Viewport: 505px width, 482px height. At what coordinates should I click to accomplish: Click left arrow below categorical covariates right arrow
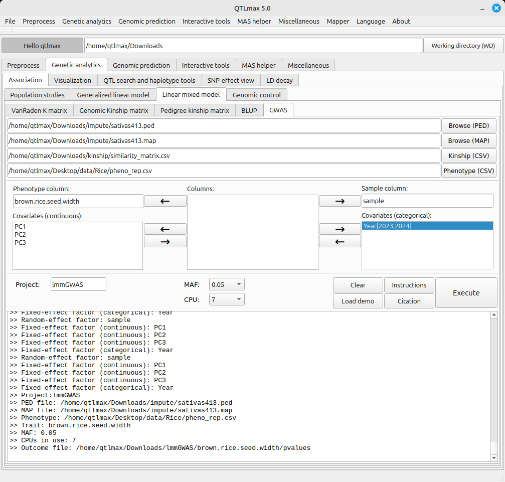[340, 241]
